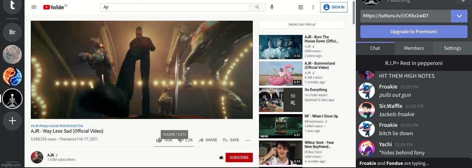Click the Wilbur Soot video title
Image resolution: width=472 pixels, height=168 pixels.
coord(319,144)
